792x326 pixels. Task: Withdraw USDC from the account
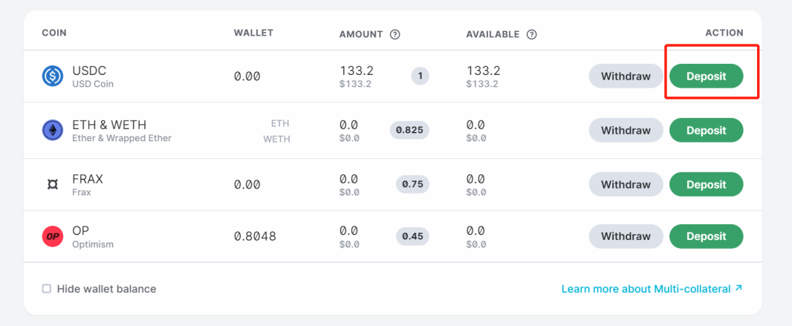coord(626,76)
